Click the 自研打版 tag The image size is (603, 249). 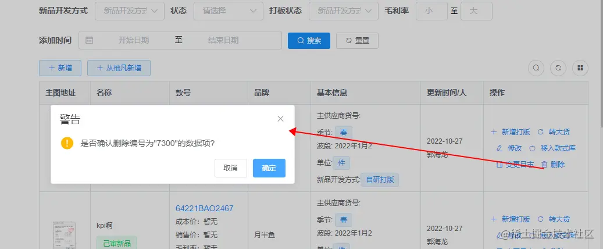click(x=380, y=180)
